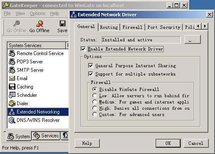Click the Save floppy disk icon

click(x=63, y=23)
